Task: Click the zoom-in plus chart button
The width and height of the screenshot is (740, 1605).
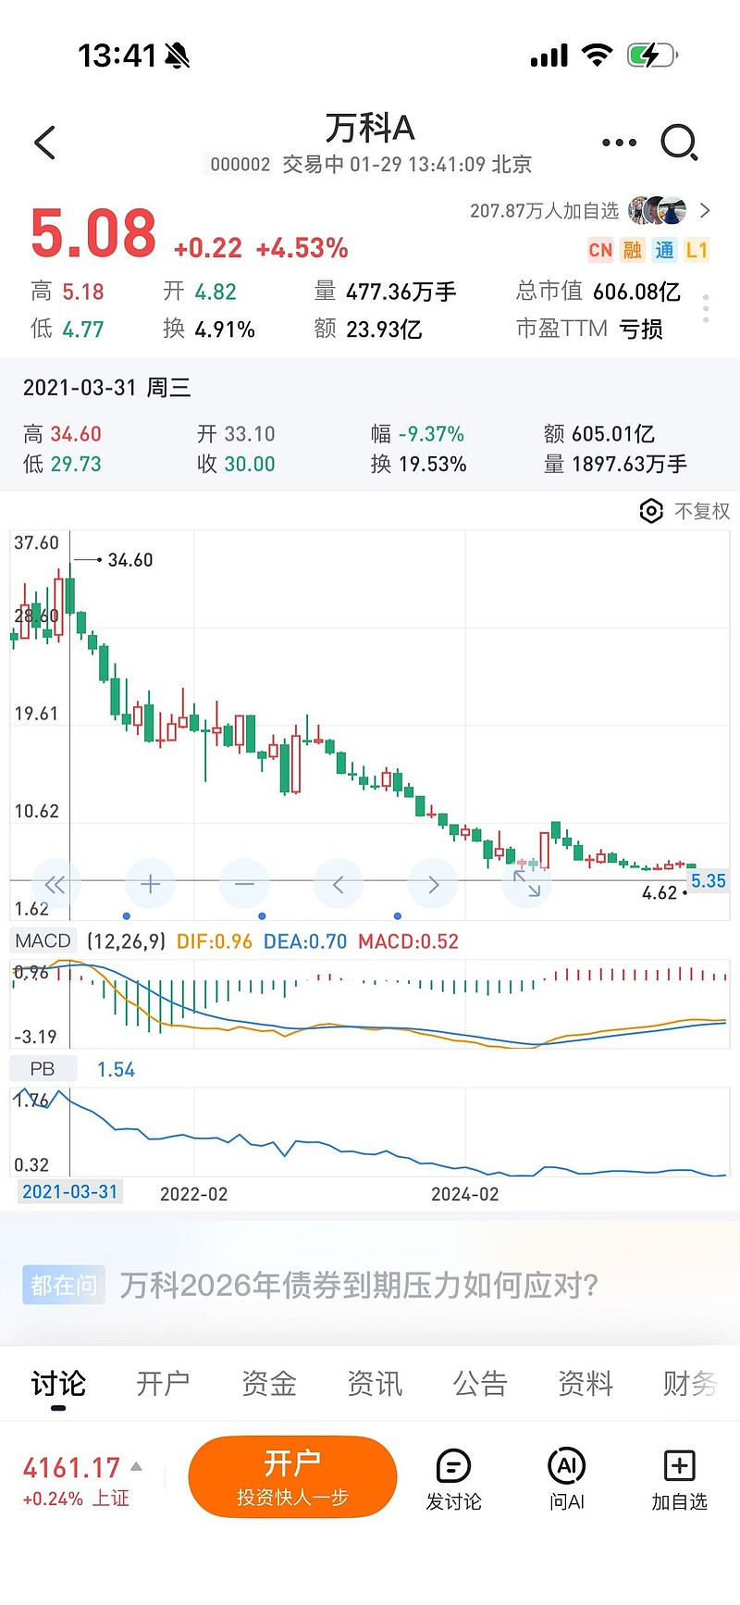Action: pyautogui.click(x=150, y=885)
